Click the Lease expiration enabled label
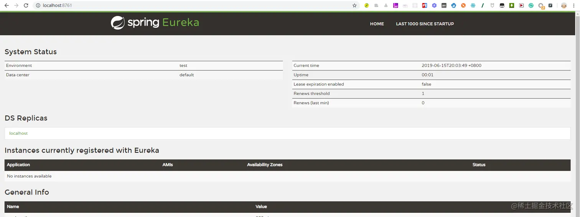 tap(319, 84)
